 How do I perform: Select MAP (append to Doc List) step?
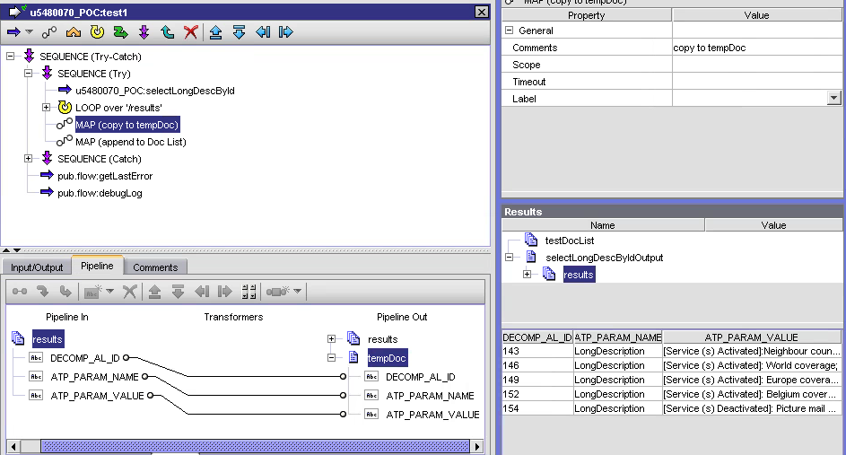pyautogui.click(x=131, y=142)
